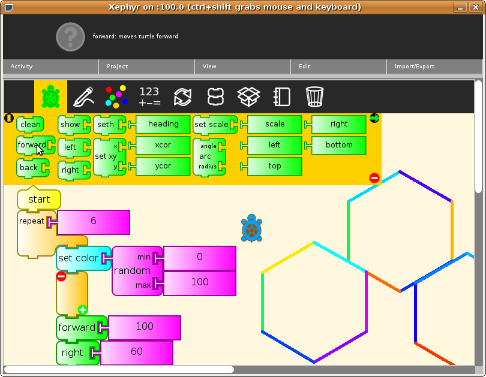Open the Numbers palette
486x377 pixels.
[x=149, y=96]
